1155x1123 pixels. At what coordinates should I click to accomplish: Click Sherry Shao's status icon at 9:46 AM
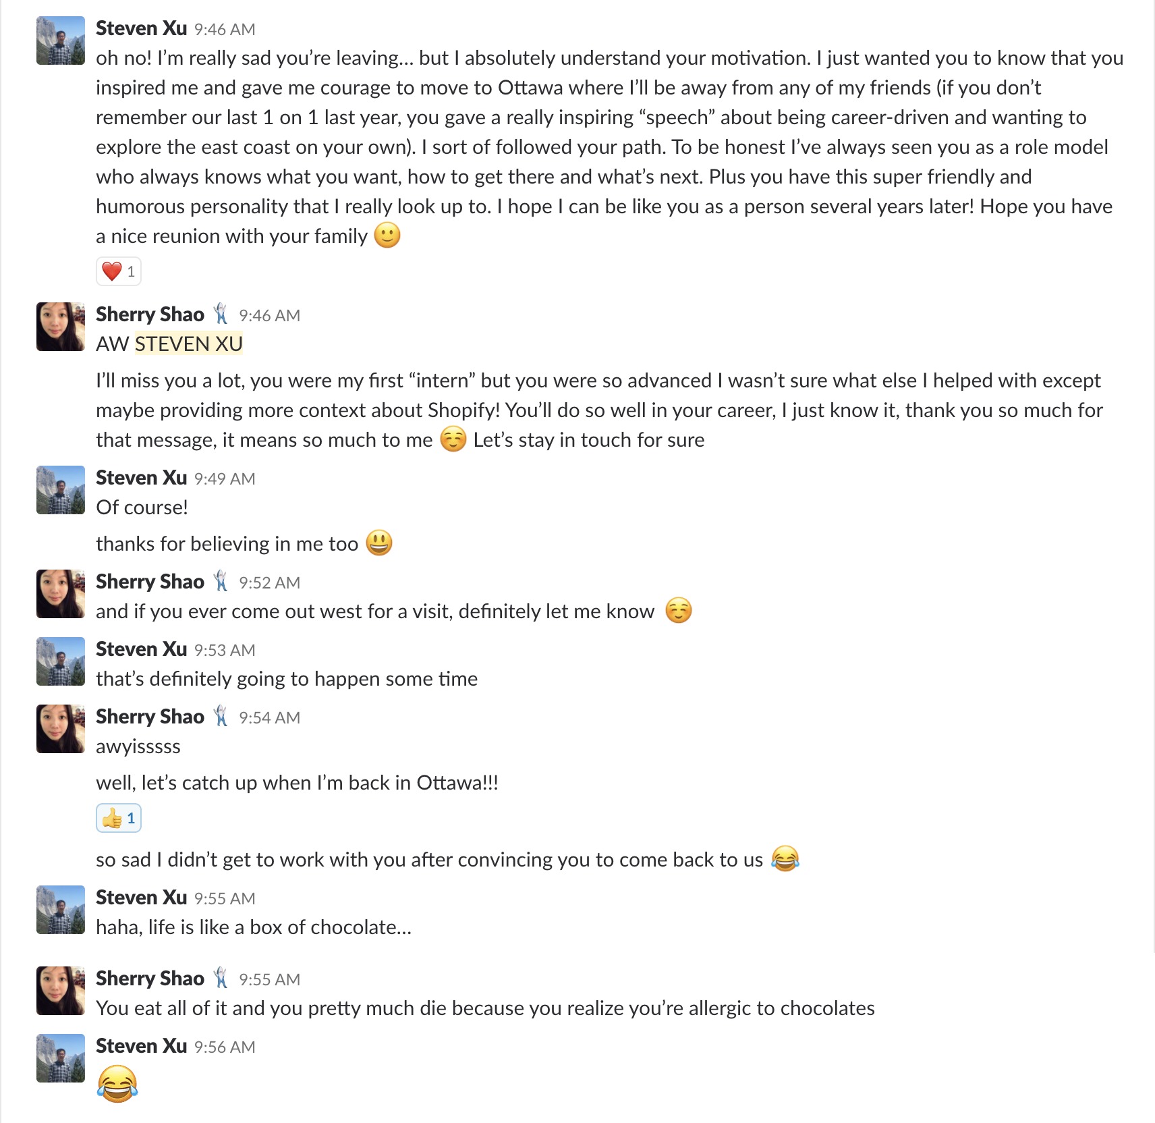coord(221,314)
